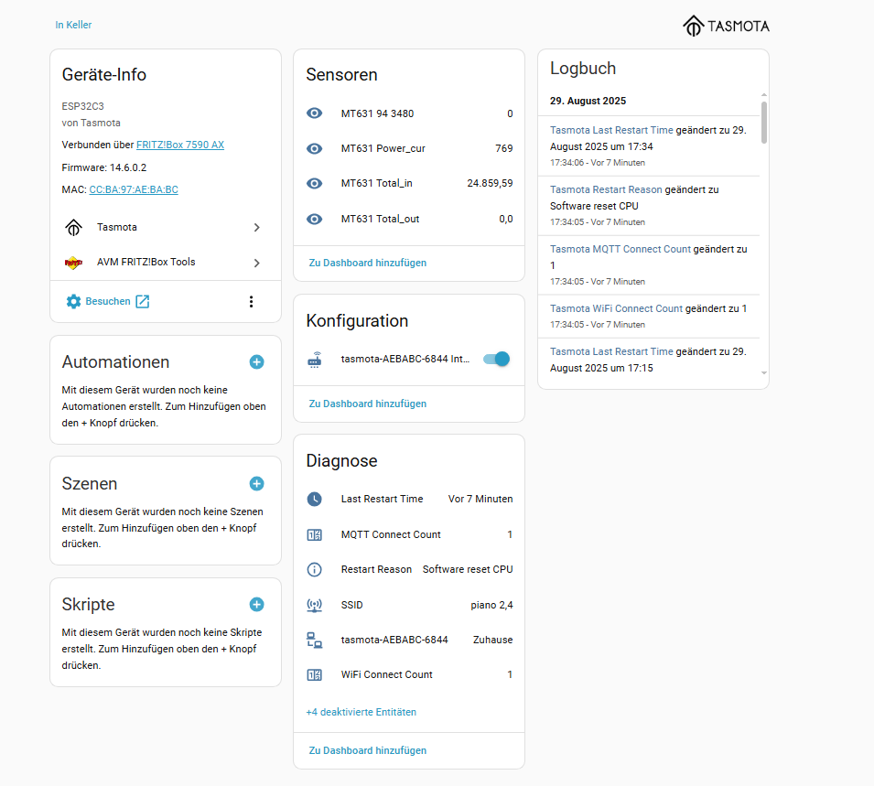Go to the In Keller area link

(x=73, y=25)
